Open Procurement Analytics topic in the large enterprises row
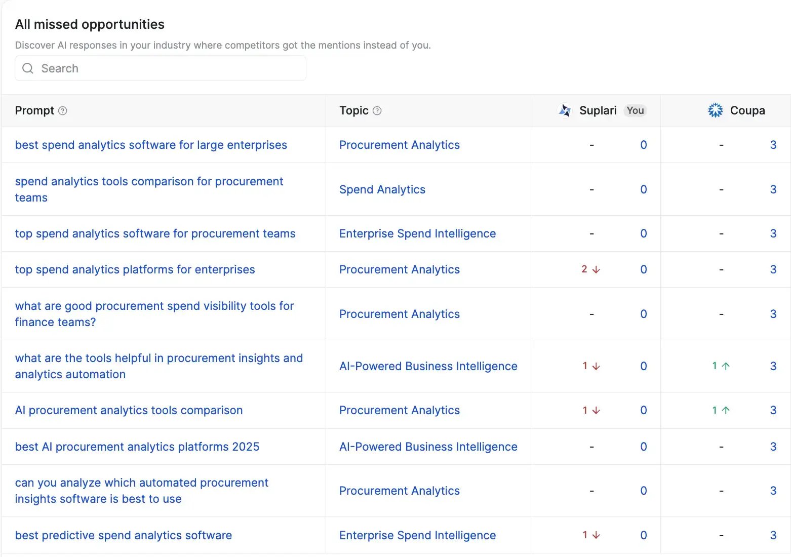The width and height of the screenshot is (791, 557). point(400,145)
